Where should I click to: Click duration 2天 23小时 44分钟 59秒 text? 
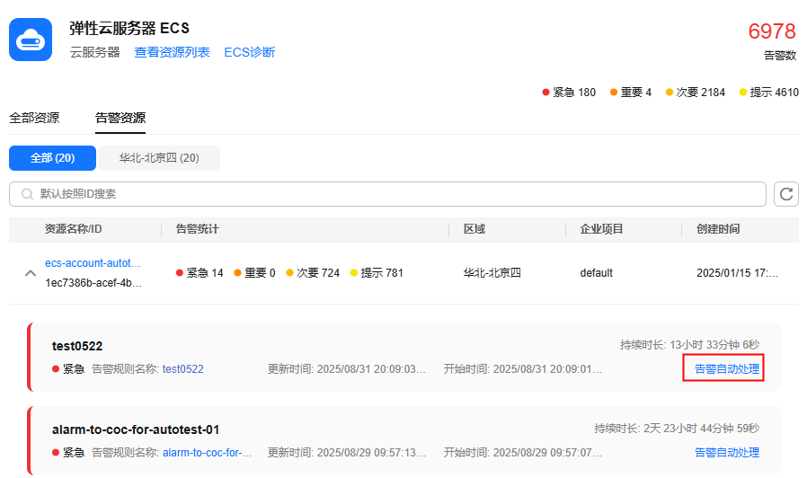pos(677,428)
